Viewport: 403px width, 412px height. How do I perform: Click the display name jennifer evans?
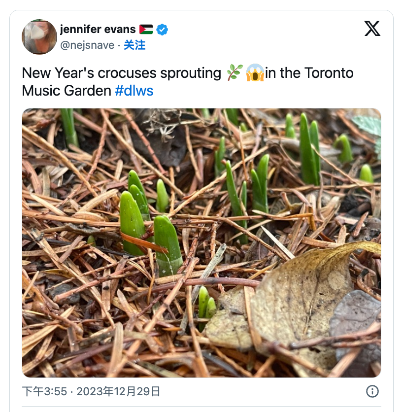click(x=98, y=29)
